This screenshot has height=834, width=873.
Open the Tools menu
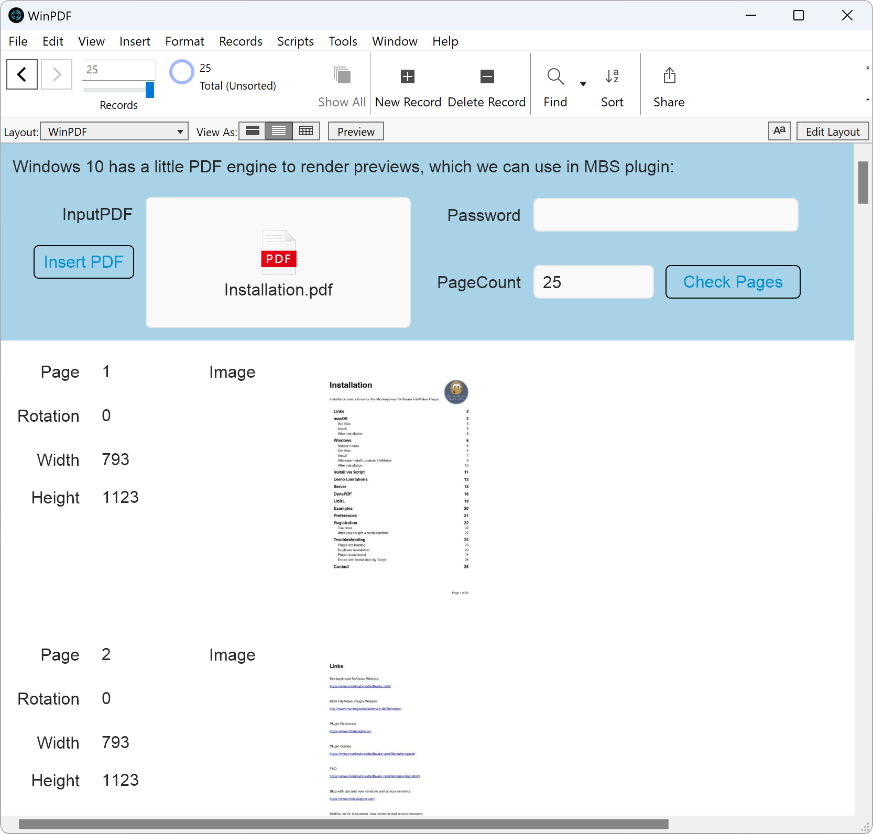(343, 41)
